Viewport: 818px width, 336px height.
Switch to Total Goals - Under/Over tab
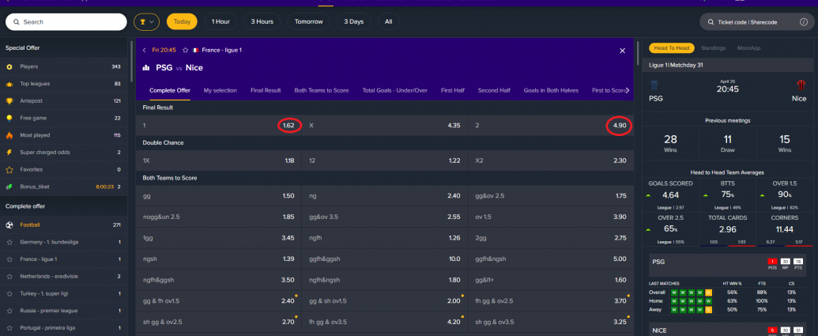tap(395, 90)
